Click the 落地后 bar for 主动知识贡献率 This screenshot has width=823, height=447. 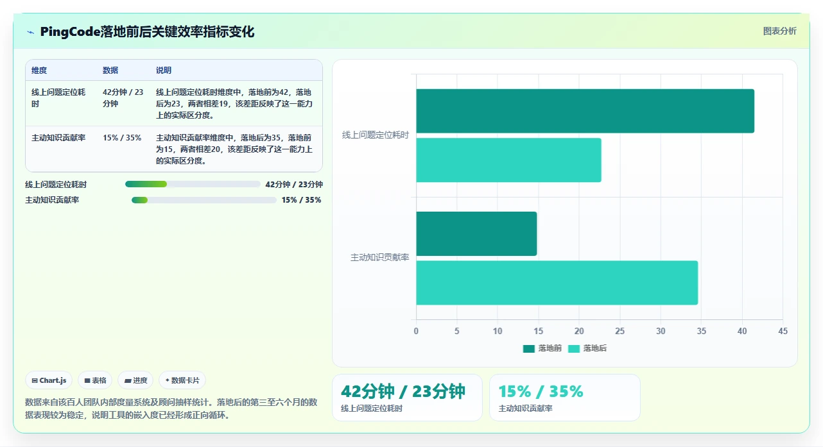pyautogui.click(x=557, y=283)
